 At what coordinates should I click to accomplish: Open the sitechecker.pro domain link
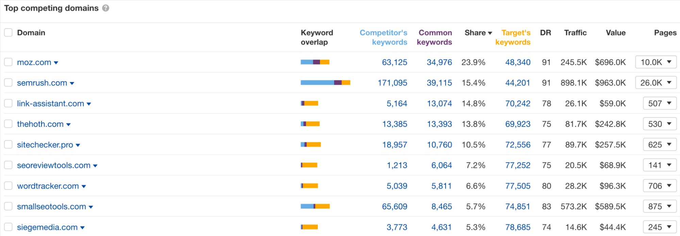[45, 145]
